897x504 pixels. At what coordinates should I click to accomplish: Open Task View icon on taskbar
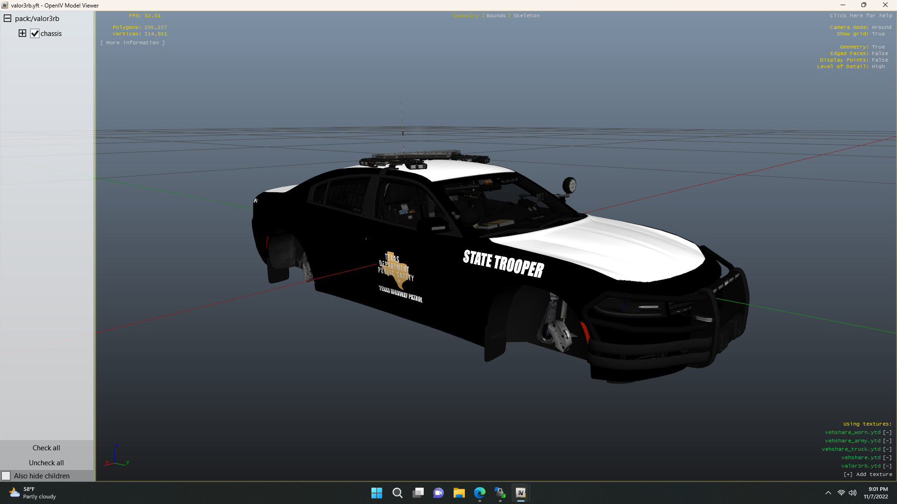(x=418, y=493)
